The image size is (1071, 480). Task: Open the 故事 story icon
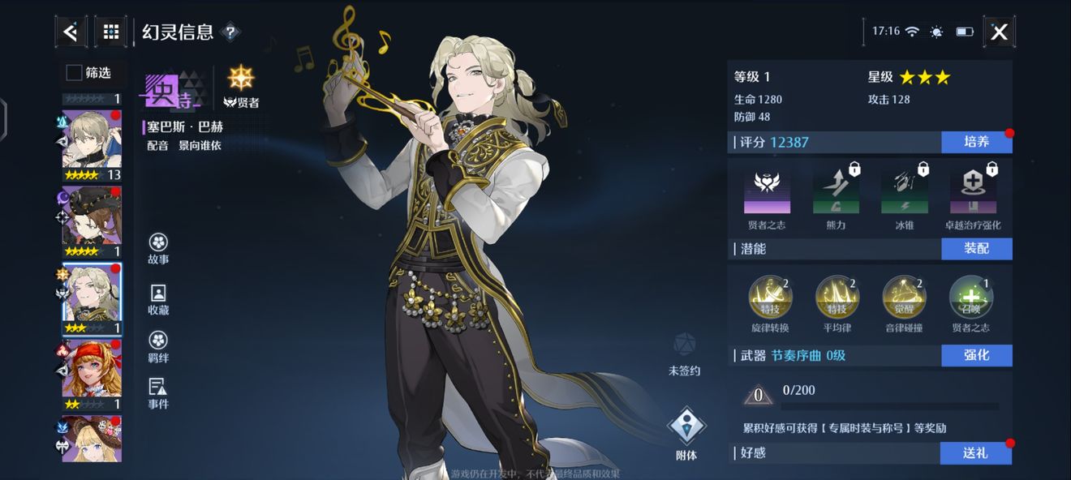[158, 249]
